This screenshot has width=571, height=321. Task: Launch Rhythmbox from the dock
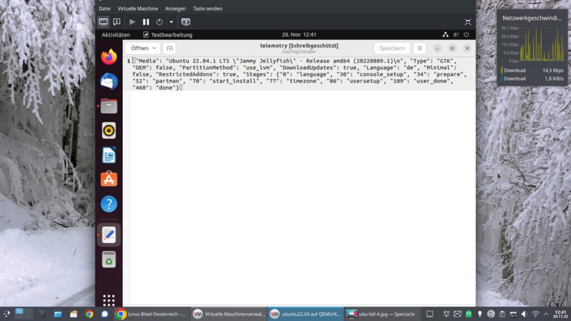(109, 130)
